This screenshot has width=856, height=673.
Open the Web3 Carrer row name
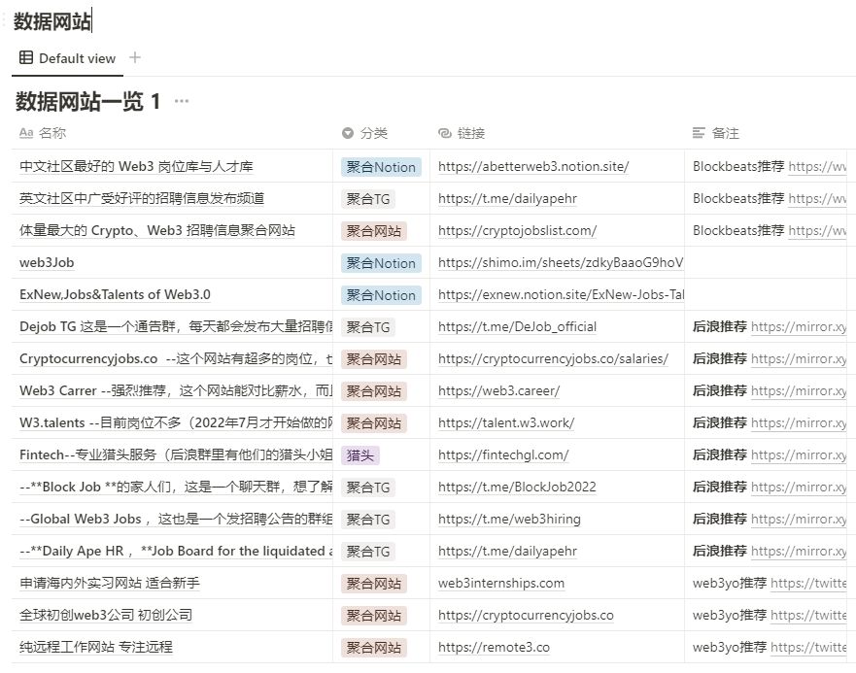point(176,390)
